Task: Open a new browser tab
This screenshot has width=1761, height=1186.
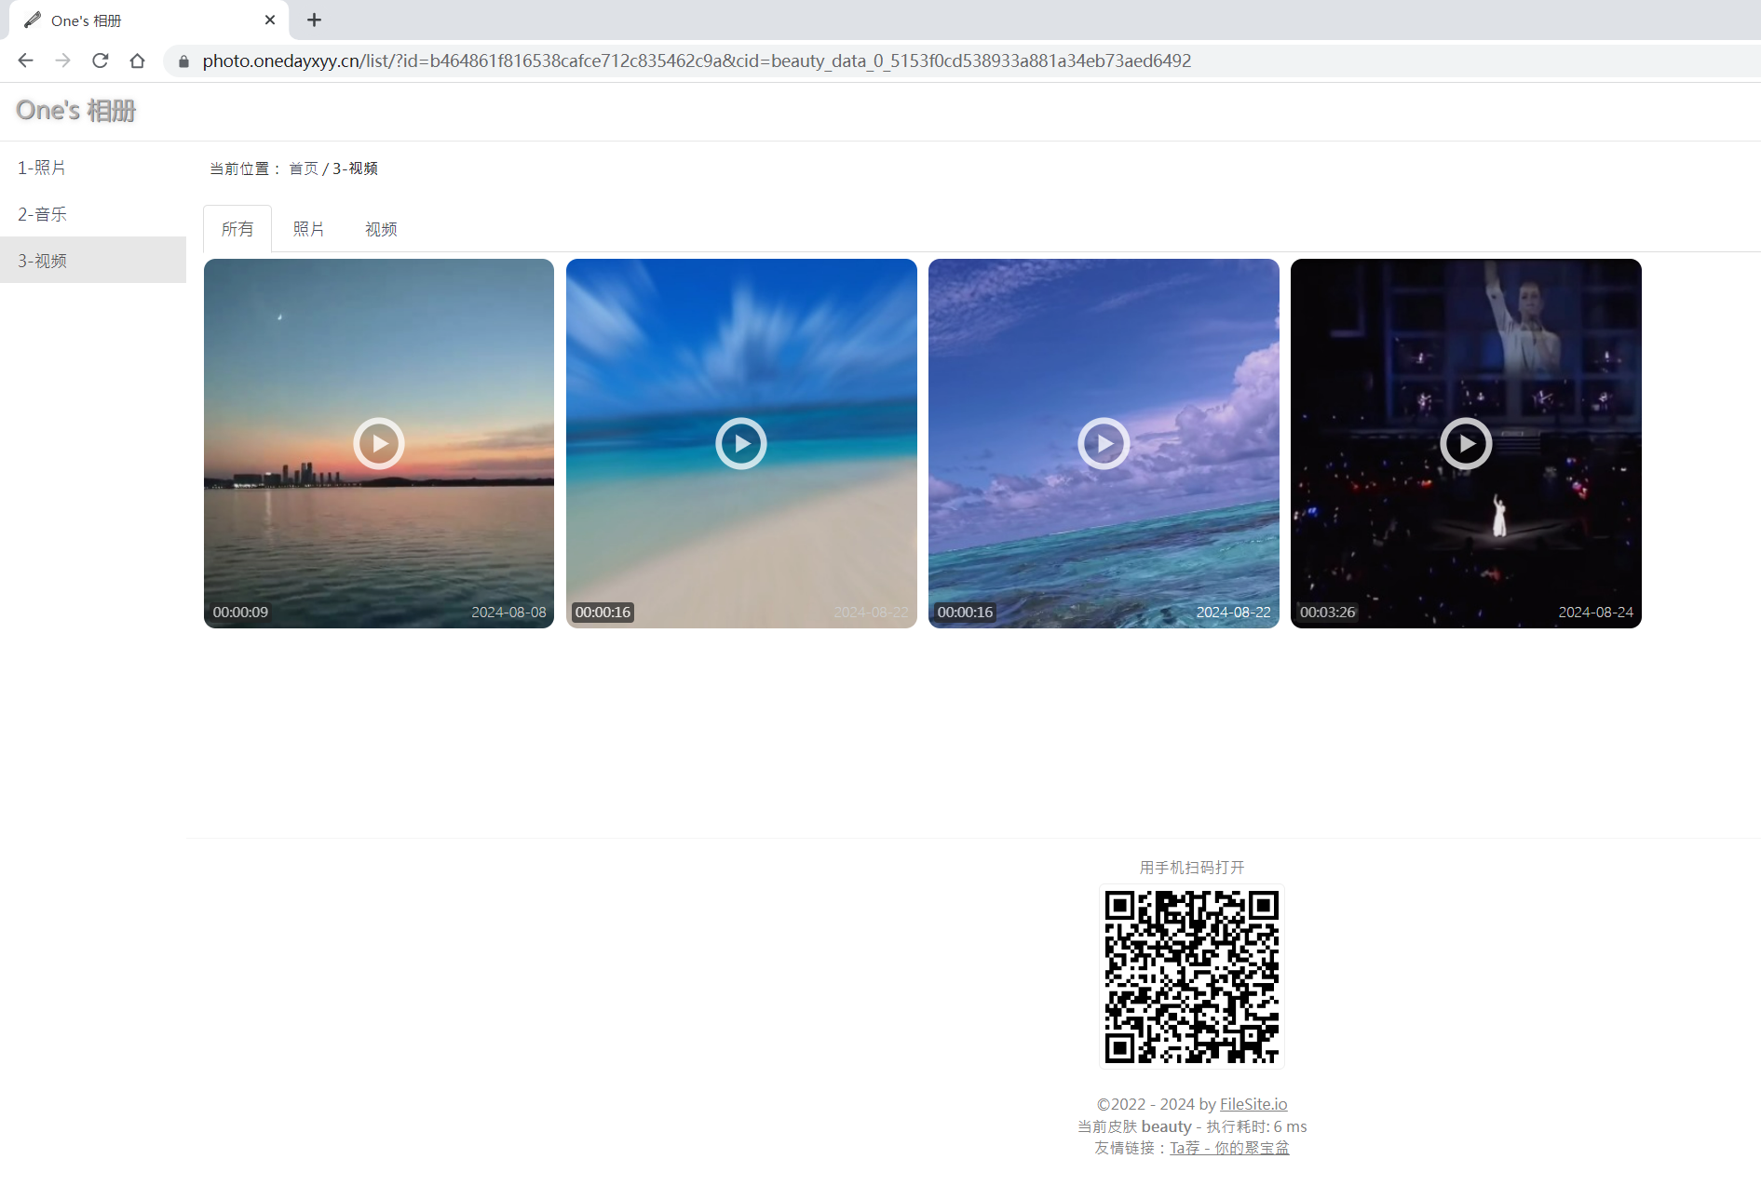Action: coord(314,20)
